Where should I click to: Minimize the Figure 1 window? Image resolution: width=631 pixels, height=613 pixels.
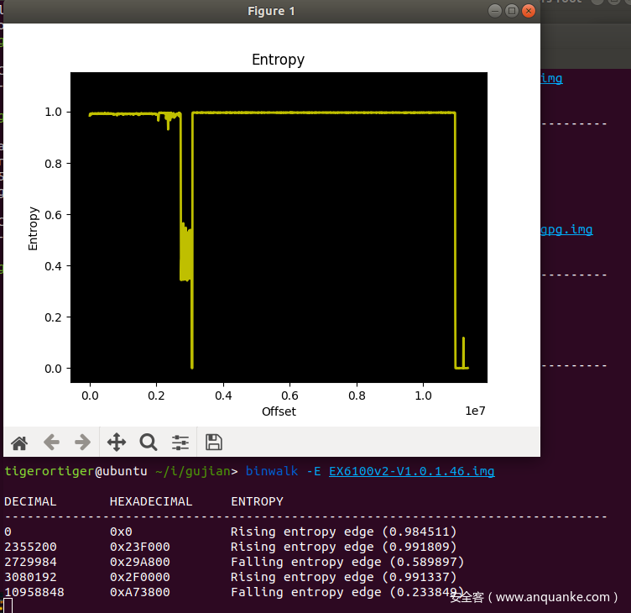click(495, 11)
